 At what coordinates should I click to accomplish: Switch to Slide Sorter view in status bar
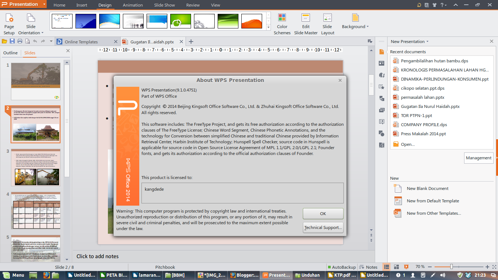[x=397, y=267]
